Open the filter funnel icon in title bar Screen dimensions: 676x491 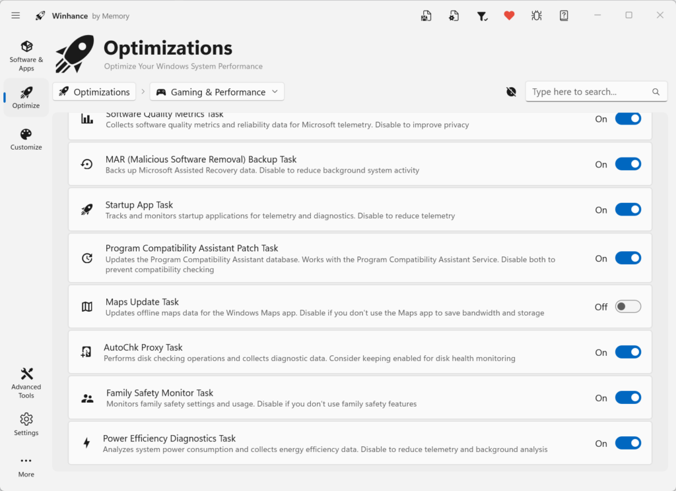(482, 16)
